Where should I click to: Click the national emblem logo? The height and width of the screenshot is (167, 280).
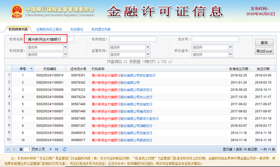coord(17,11)
